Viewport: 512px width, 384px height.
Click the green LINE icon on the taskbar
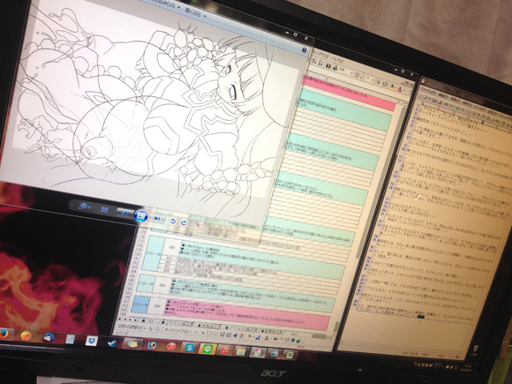coord(207,350)
